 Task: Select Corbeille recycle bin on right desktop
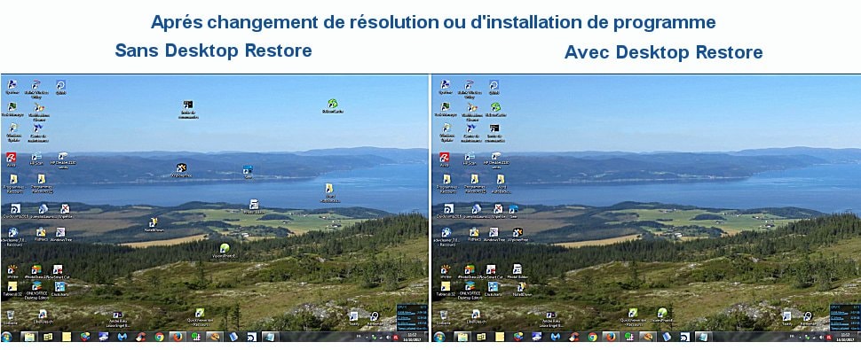(443, 318)
